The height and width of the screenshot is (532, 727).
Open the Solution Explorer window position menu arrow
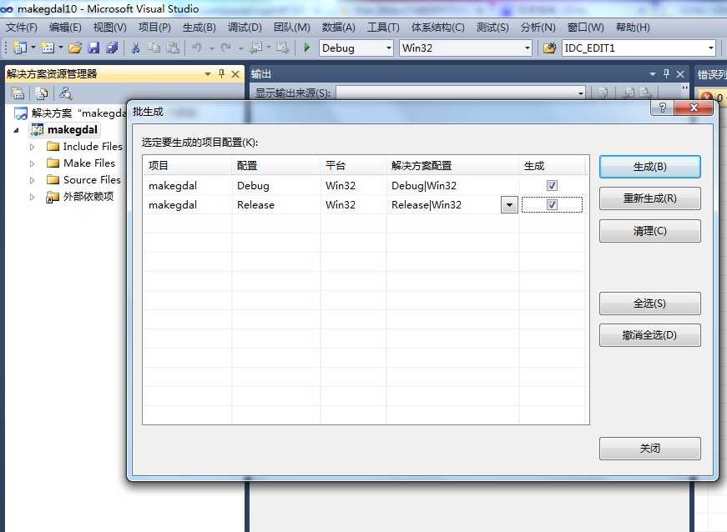(x=207, y=73)
